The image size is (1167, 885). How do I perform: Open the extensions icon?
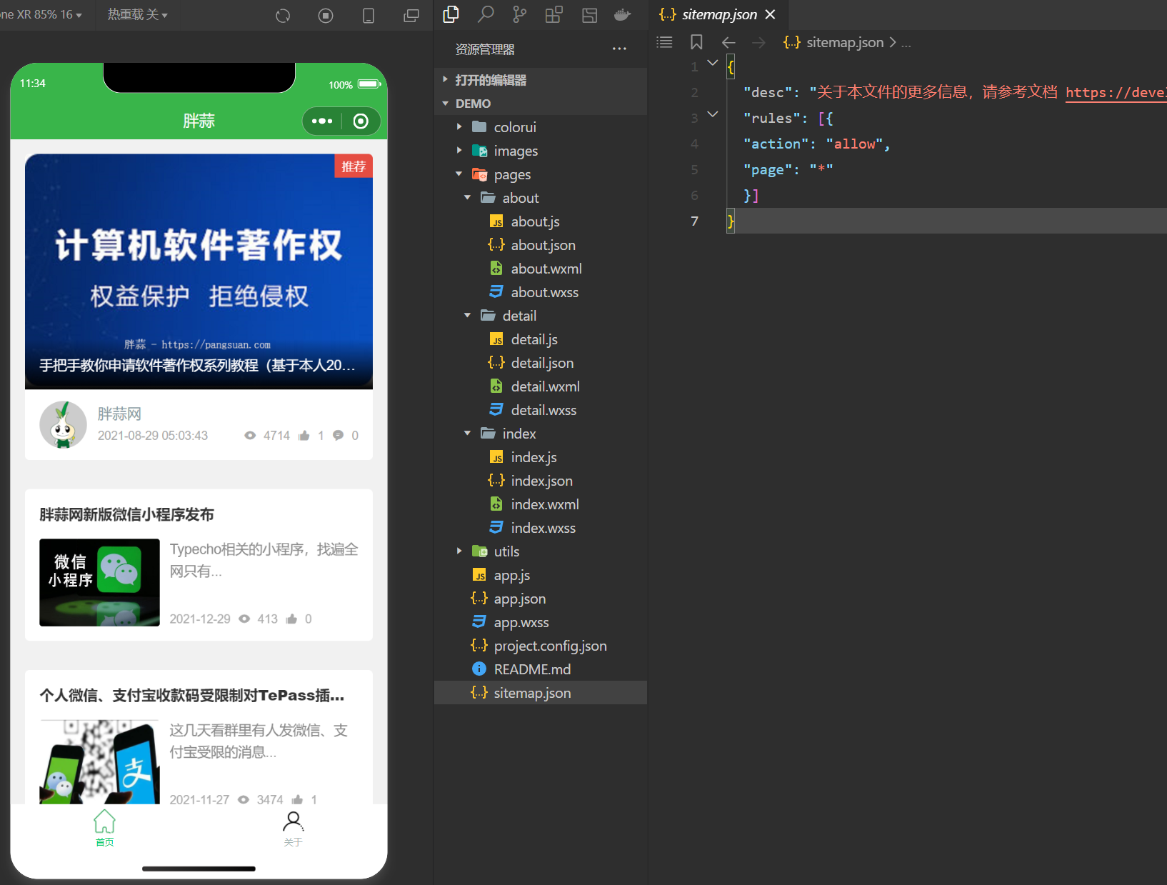pos(554,14)
